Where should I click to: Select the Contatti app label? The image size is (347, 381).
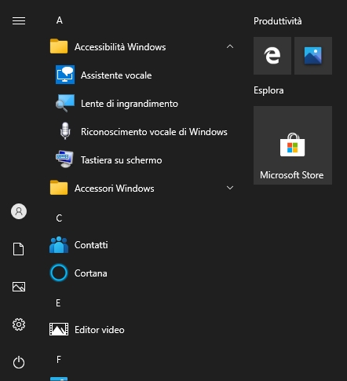[x=91, y=245]
